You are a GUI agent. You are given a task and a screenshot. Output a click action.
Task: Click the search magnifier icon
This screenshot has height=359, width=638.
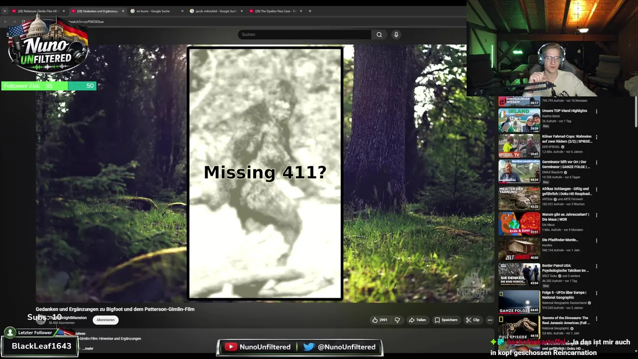[379, 34]
